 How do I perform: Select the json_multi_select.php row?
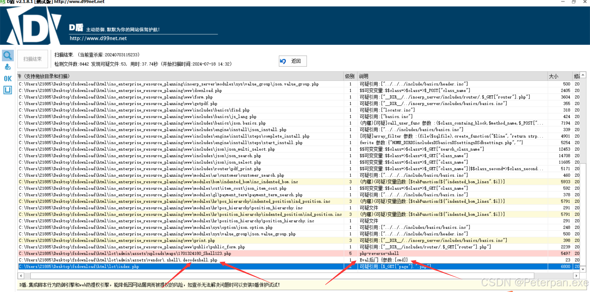[x=298, y=149]
